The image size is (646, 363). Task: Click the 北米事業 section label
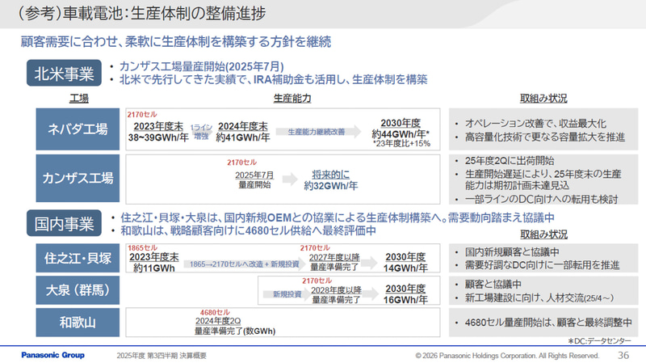pyautogui.click(x=64, y=73)
